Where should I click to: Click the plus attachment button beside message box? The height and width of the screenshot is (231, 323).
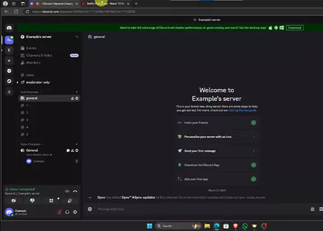coord(90,209)
